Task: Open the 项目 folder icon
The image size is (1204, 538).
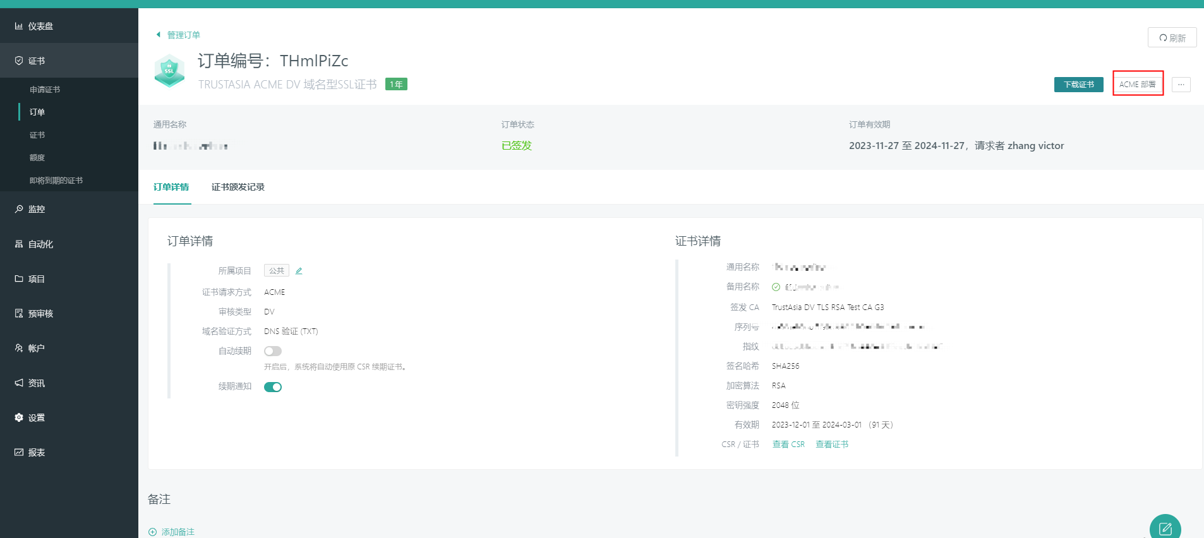Action: [19, 278]
